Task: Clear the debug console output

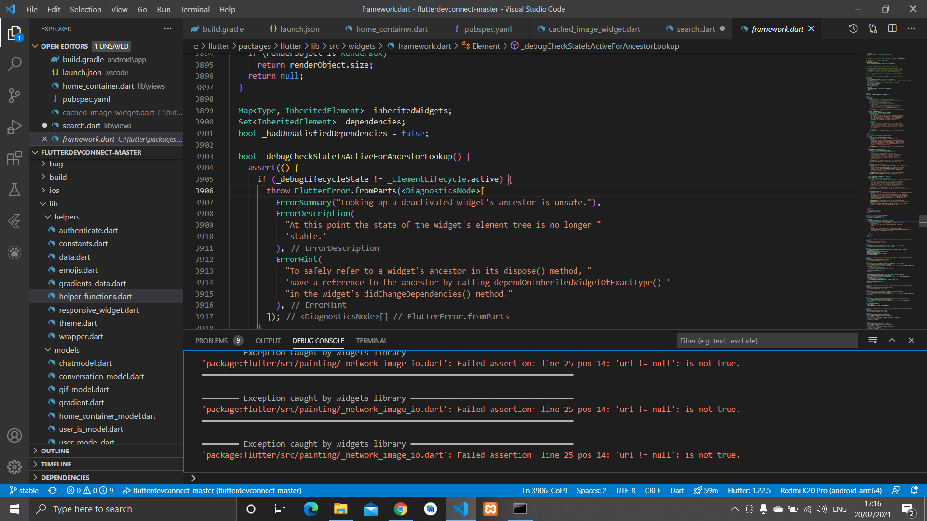Action: pos(872,341)
